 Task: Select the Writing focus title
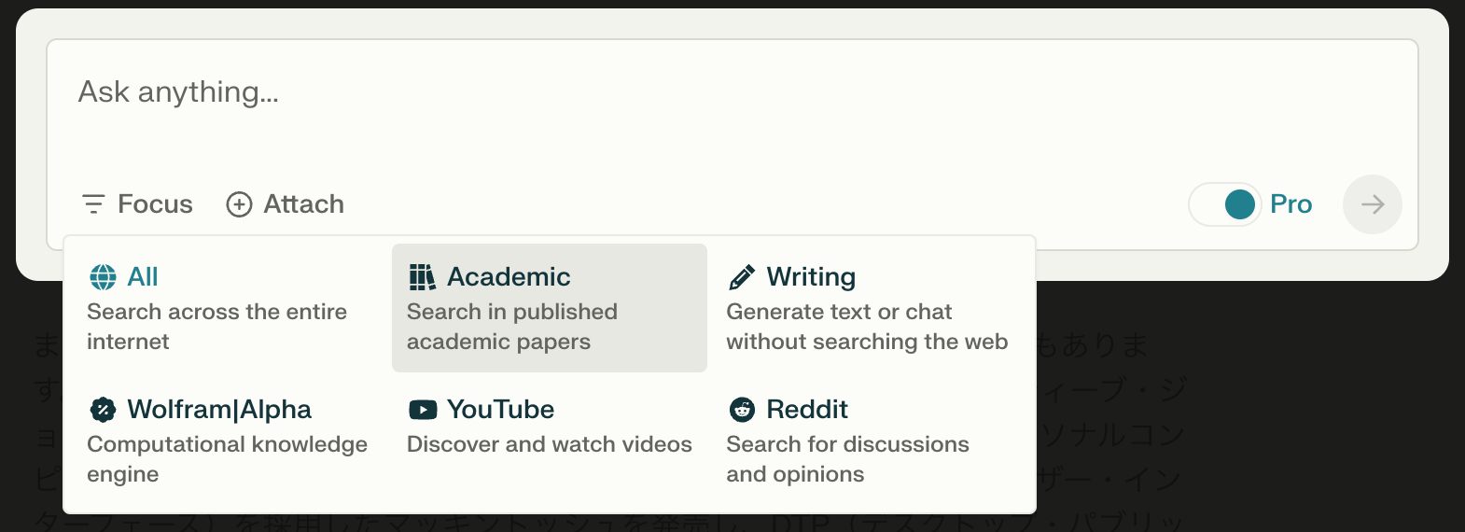(811, 277)
